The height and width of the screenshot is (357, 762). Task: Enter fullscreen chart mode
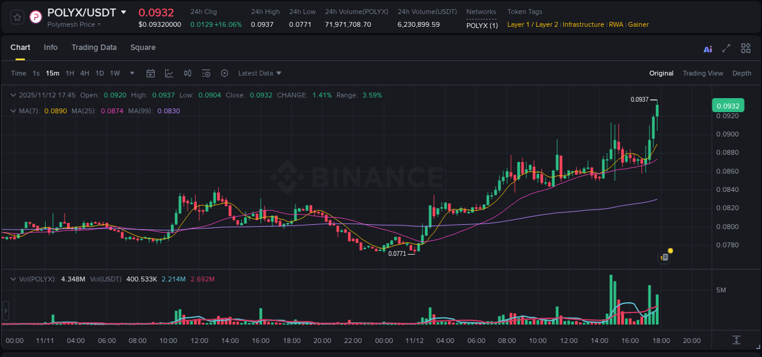pos(725,48)
